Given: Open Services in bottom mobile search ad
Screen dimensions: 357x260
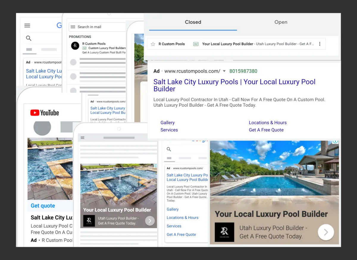Looking at the screenshot, I should pyautogui.click(x=174, y=226).
